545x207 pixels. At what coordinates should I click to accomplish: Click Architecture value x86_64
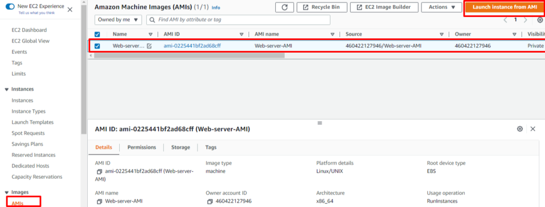point(325,201)
